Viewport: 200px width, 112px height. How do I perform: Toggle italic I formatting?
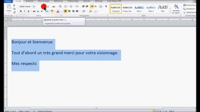pyautogui.click(x=24, y=11)
